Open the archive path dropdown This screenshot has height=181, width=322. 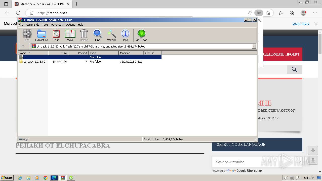pyautogui.click(x=254, y=46)
